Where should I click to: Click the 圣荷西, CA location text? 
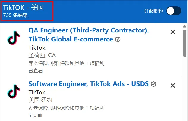coord(42,55)
